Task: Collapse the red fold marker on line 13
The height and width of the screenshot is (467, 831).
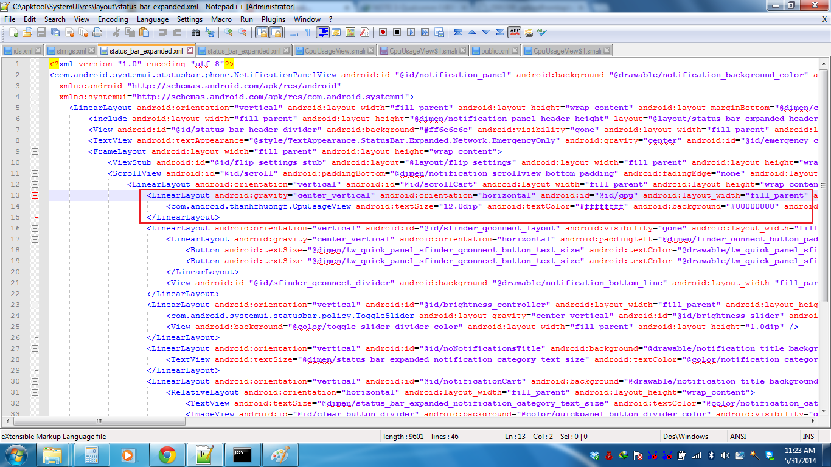Action: click(35, 196)
